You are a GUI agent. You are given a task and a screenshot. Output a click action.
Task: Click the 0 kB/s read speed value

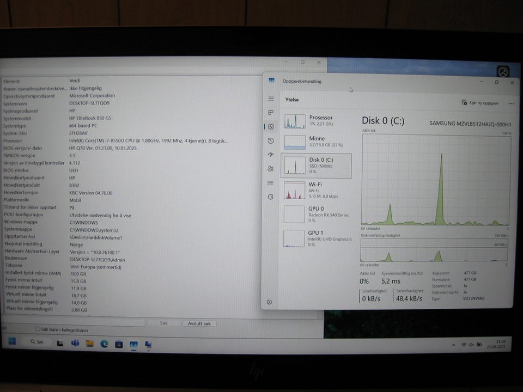tap(371, 299)
